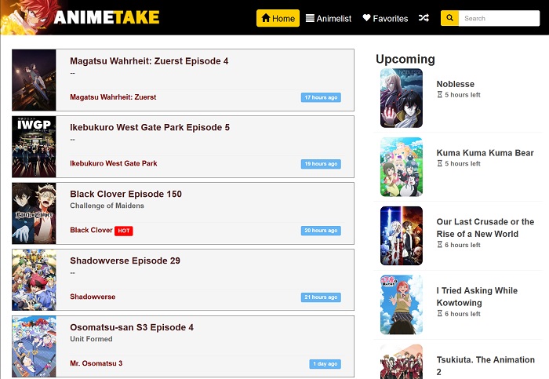Viewport: 549px width, 379px height.
Task: Open the Animelist nav item
Action: [329, 18]
